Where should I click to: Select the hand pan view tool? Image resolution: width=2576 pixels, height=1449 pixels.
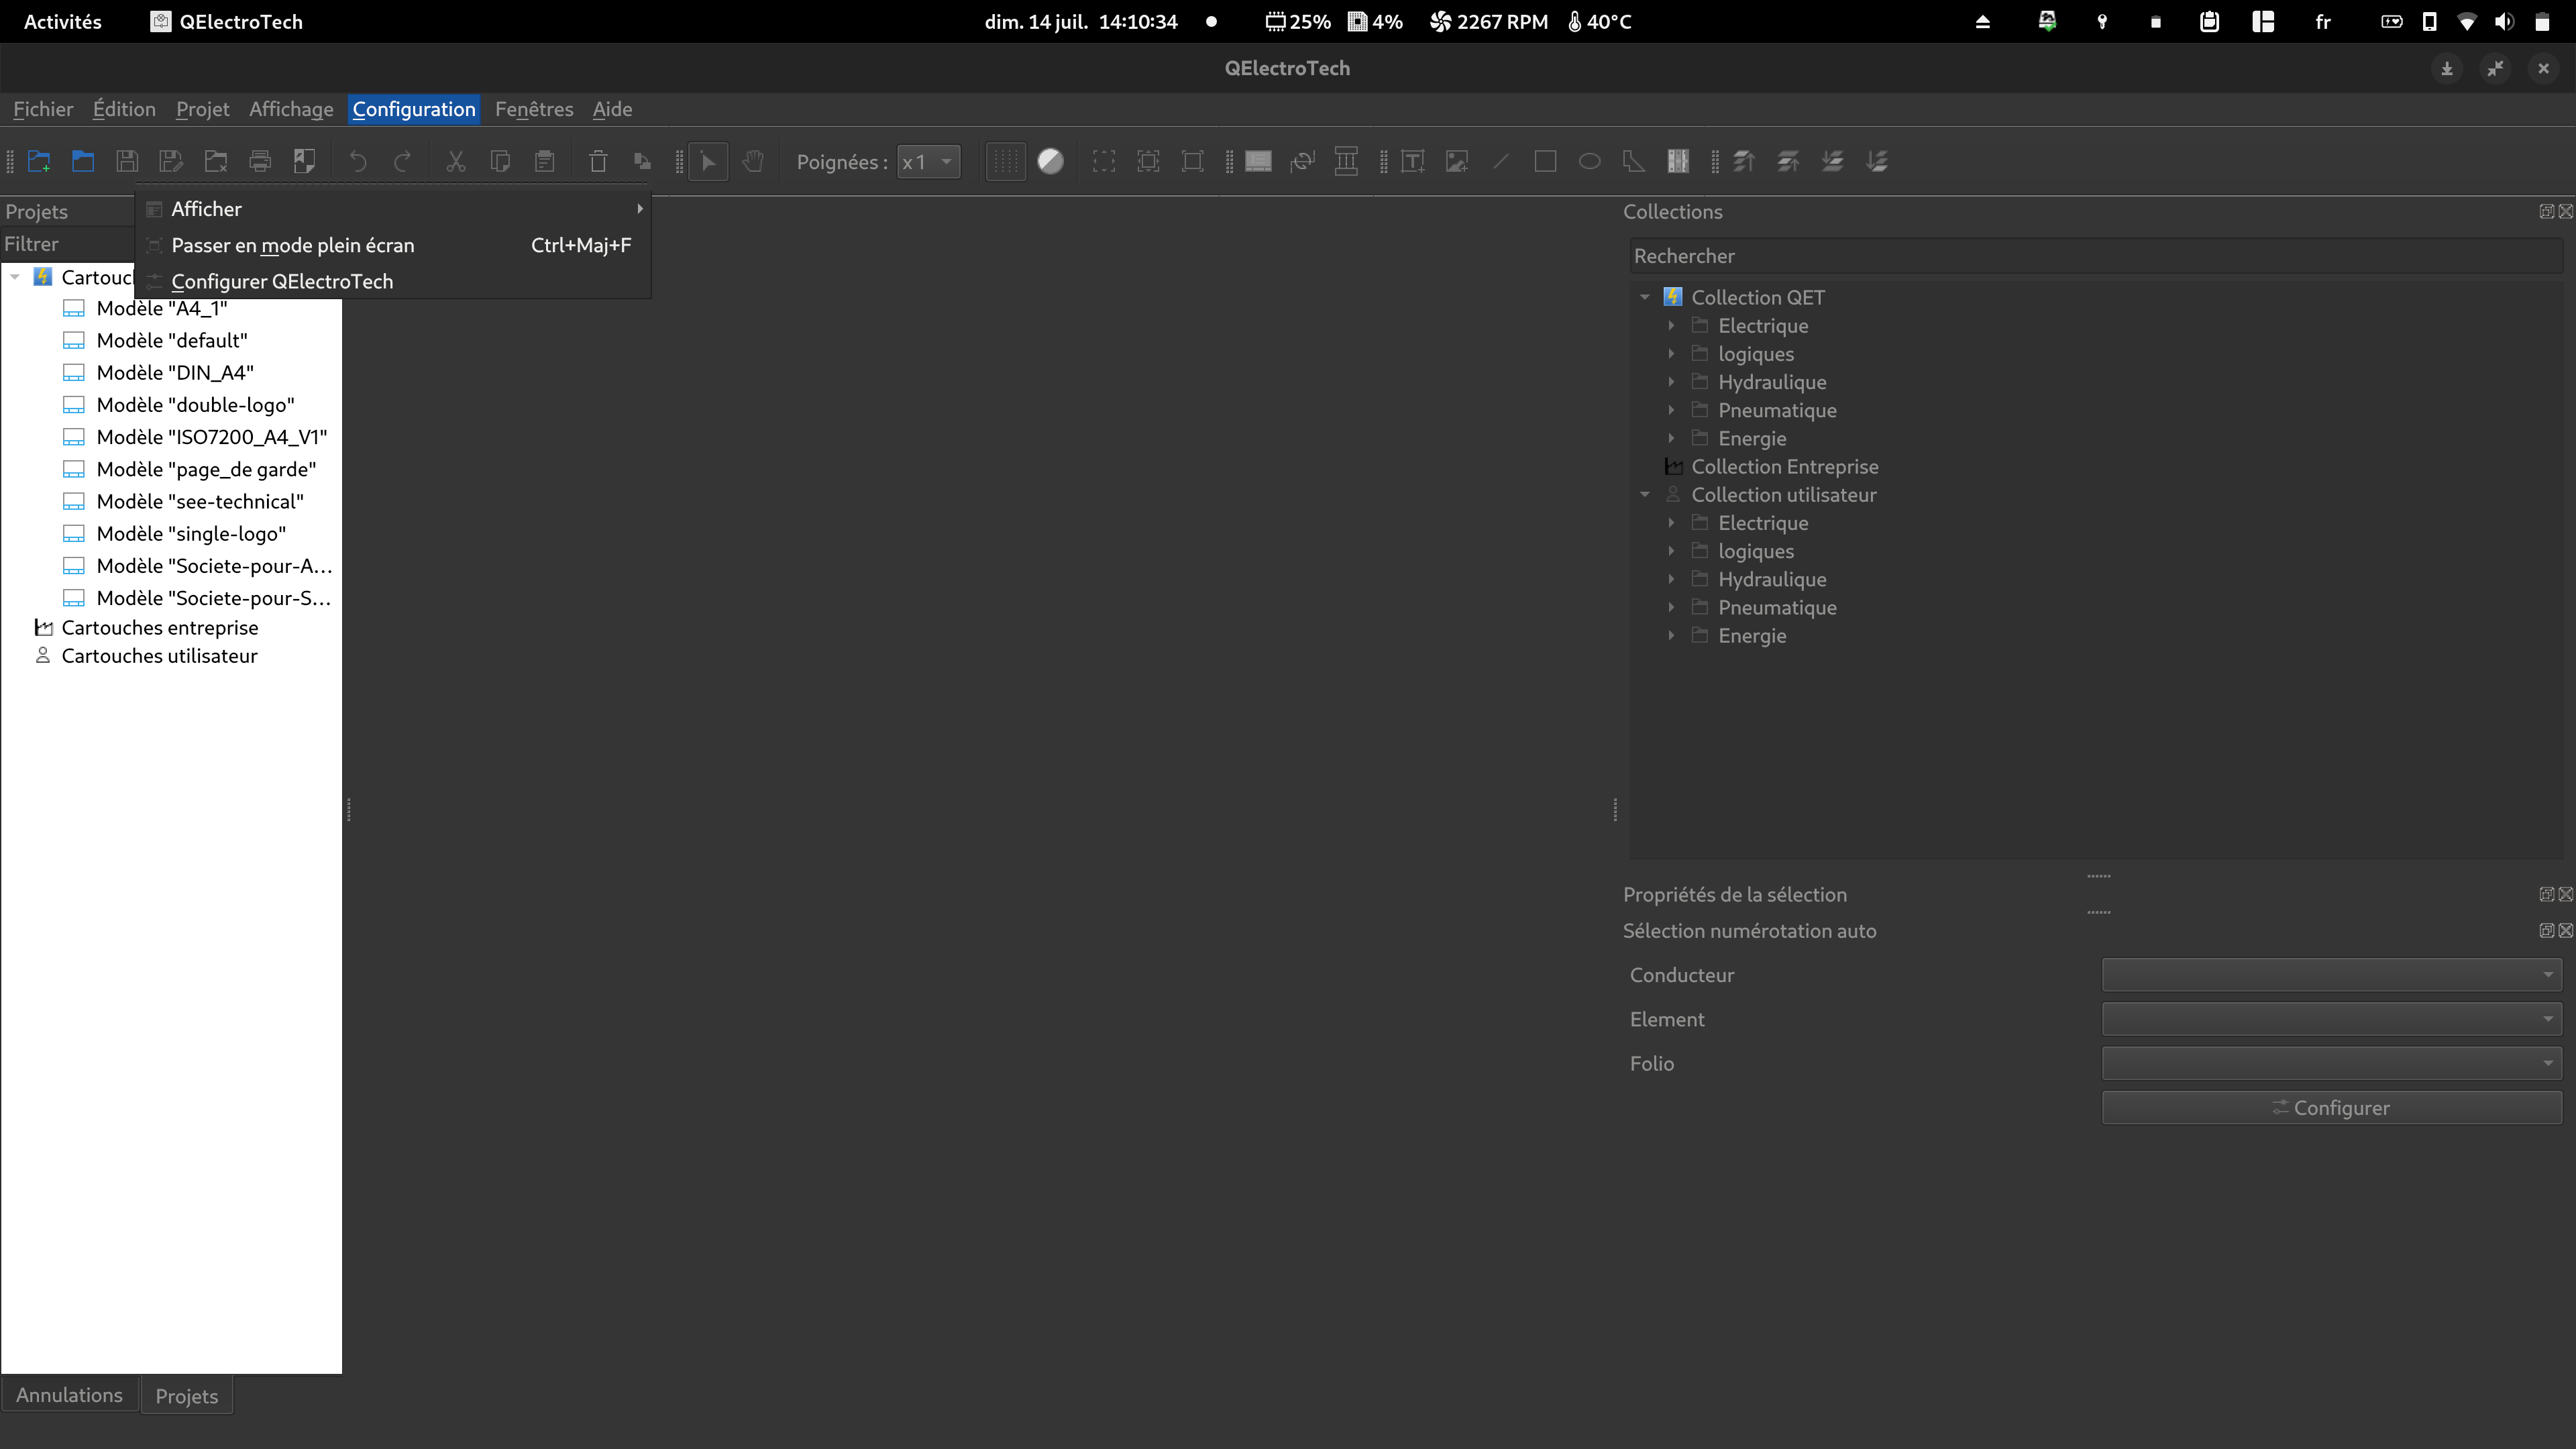(753, 161)
